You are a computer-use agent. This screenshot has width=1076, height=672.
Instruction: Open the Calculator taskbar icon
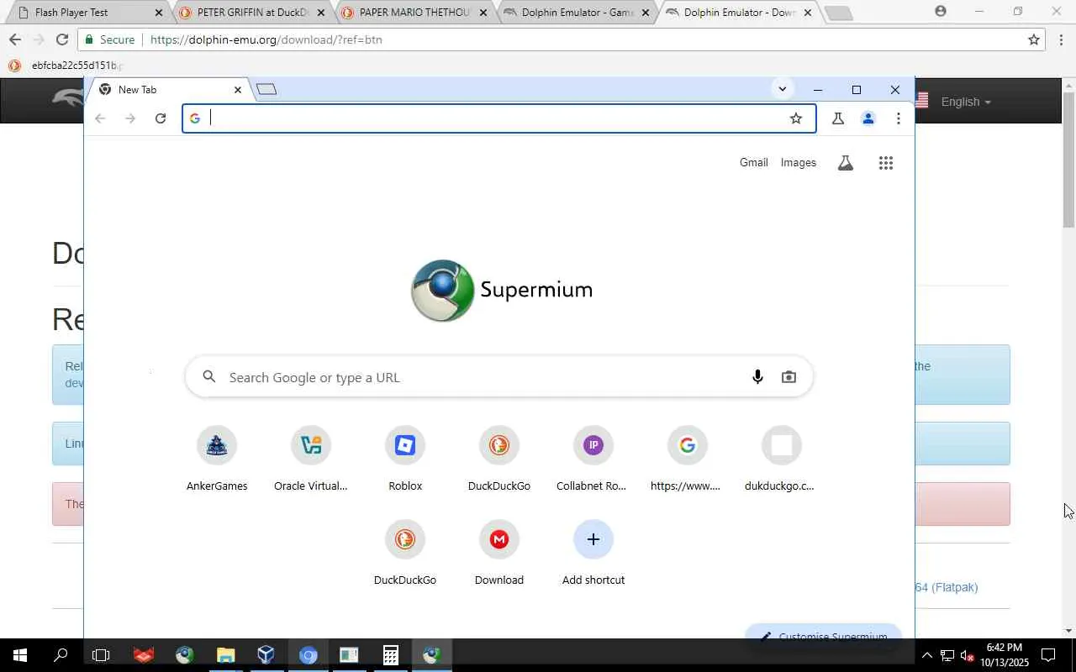coord(391,655)
